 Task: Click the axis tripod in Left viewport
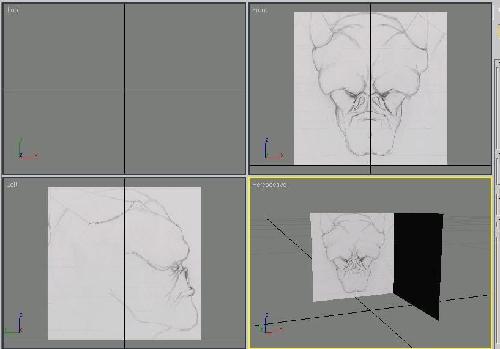pos(13,325)
